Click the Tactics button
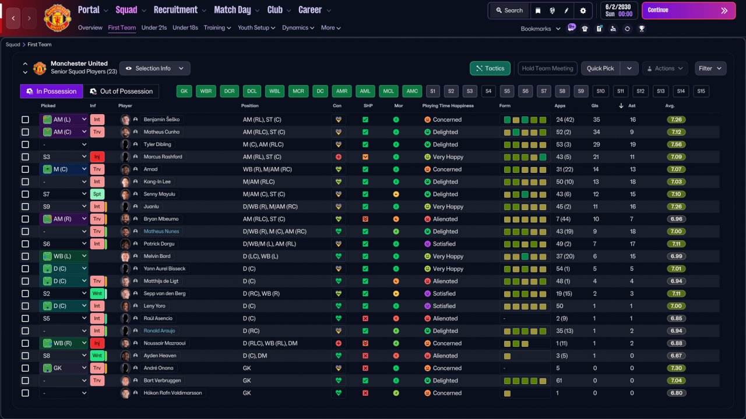746x419 pixels. point(490,69)
